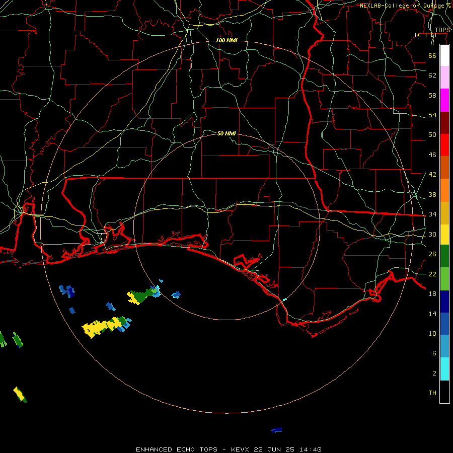Viewport: 453px width, 453px height.
Task: Select legend value 62
Action: tap(432, 75)
